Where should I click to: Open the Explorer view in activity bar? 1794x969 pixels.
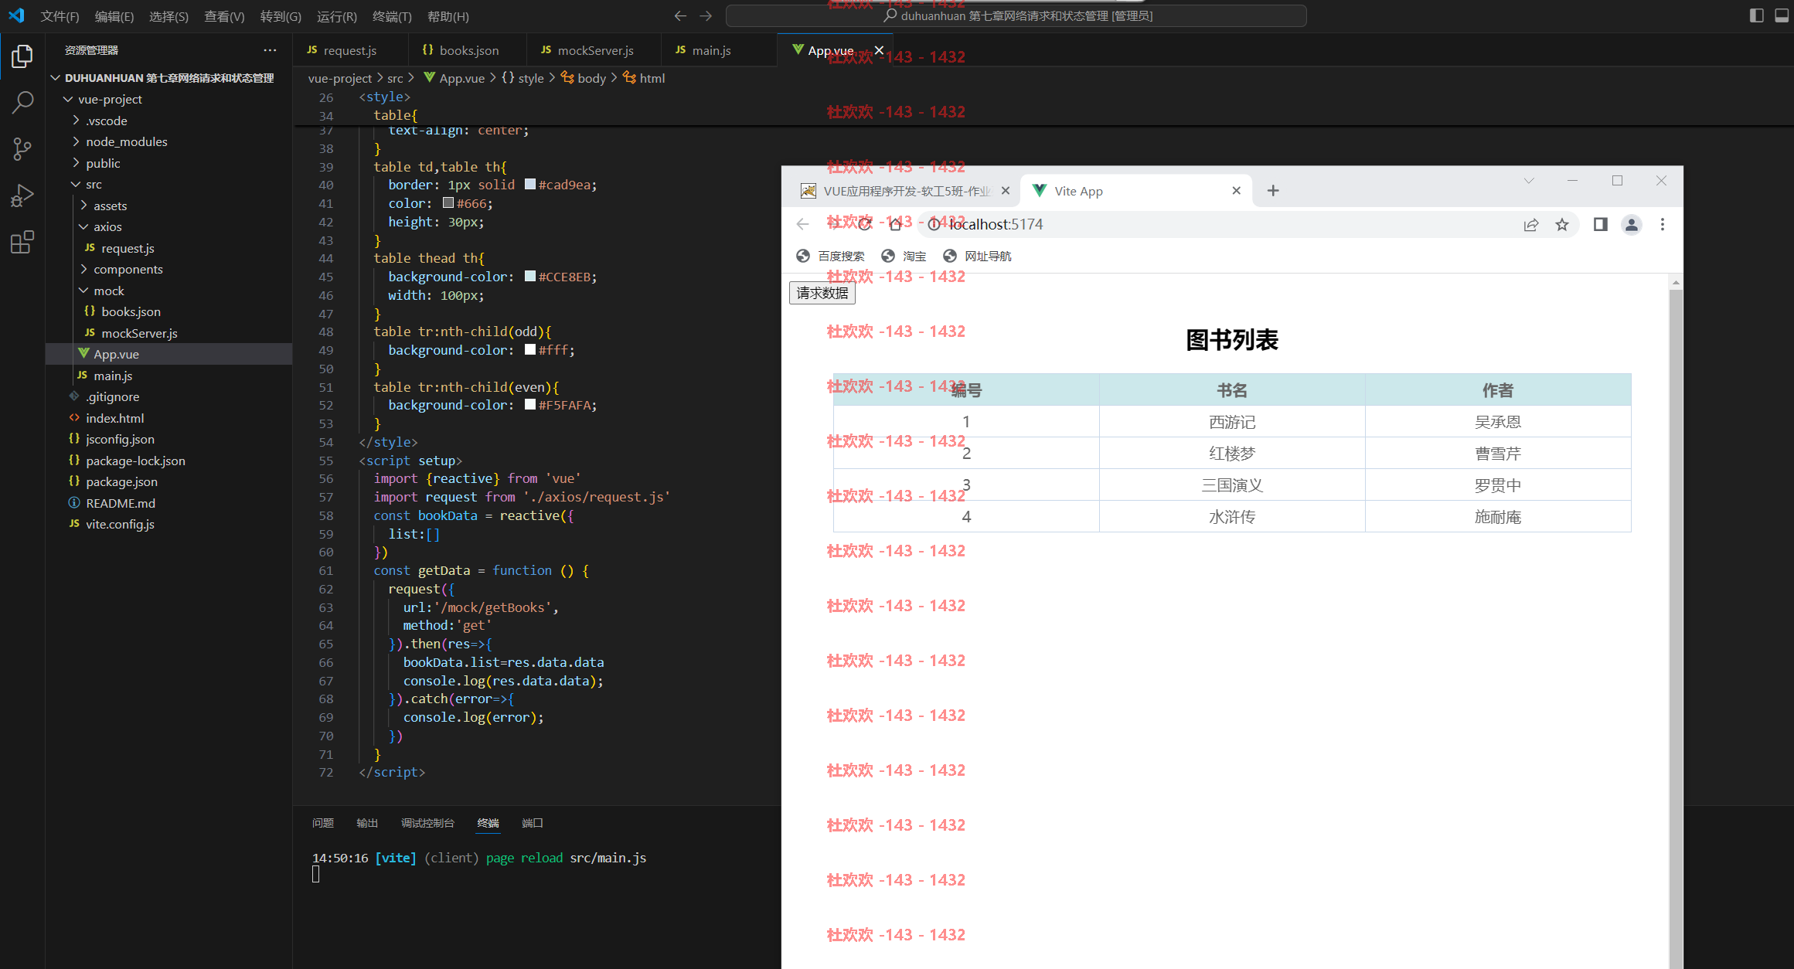tap(22, 56)
